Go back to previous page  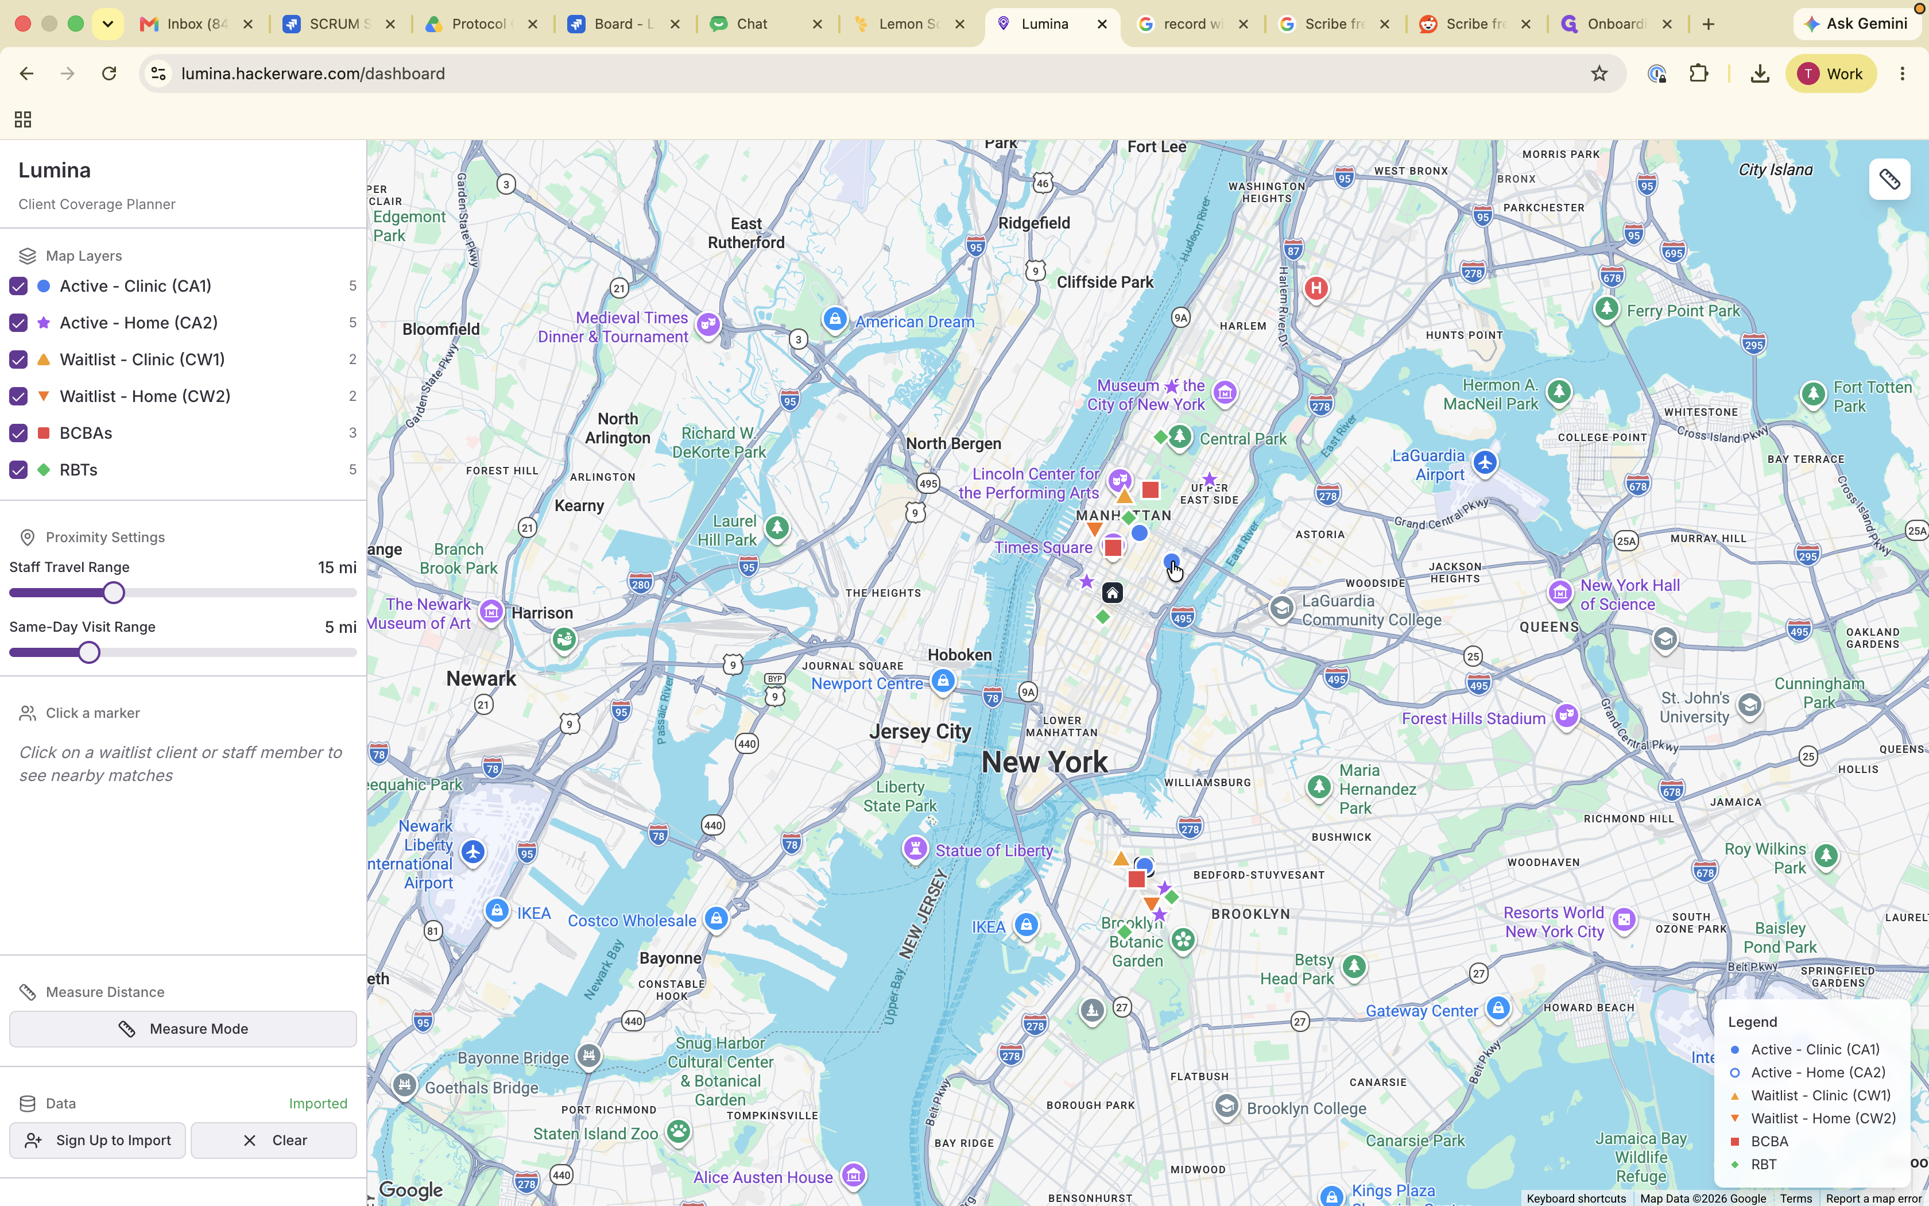click(x=26, y=74)
